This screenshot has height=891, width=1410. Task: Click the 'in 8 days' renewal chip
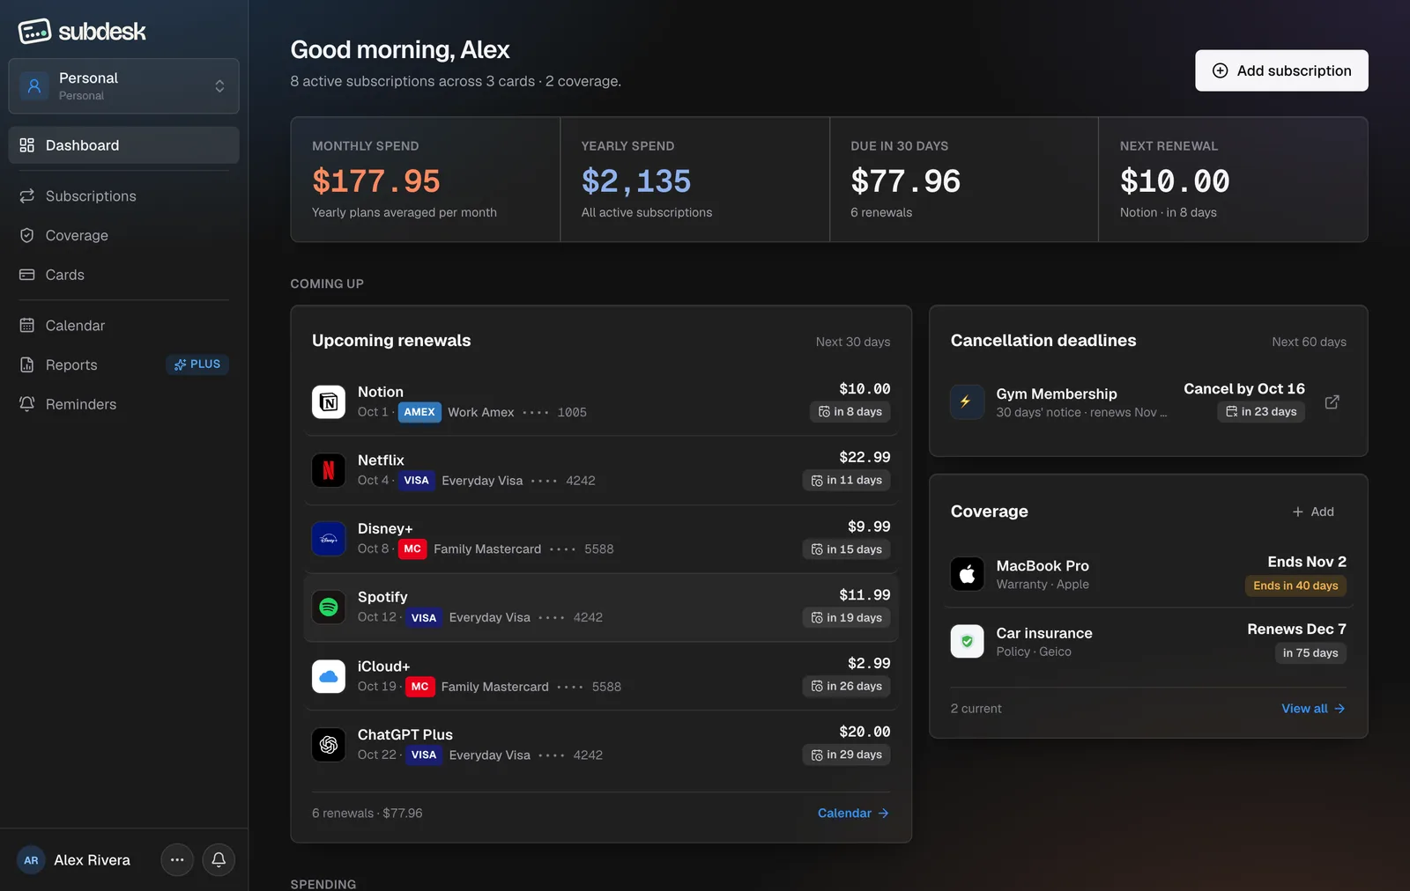pos(850,412)
